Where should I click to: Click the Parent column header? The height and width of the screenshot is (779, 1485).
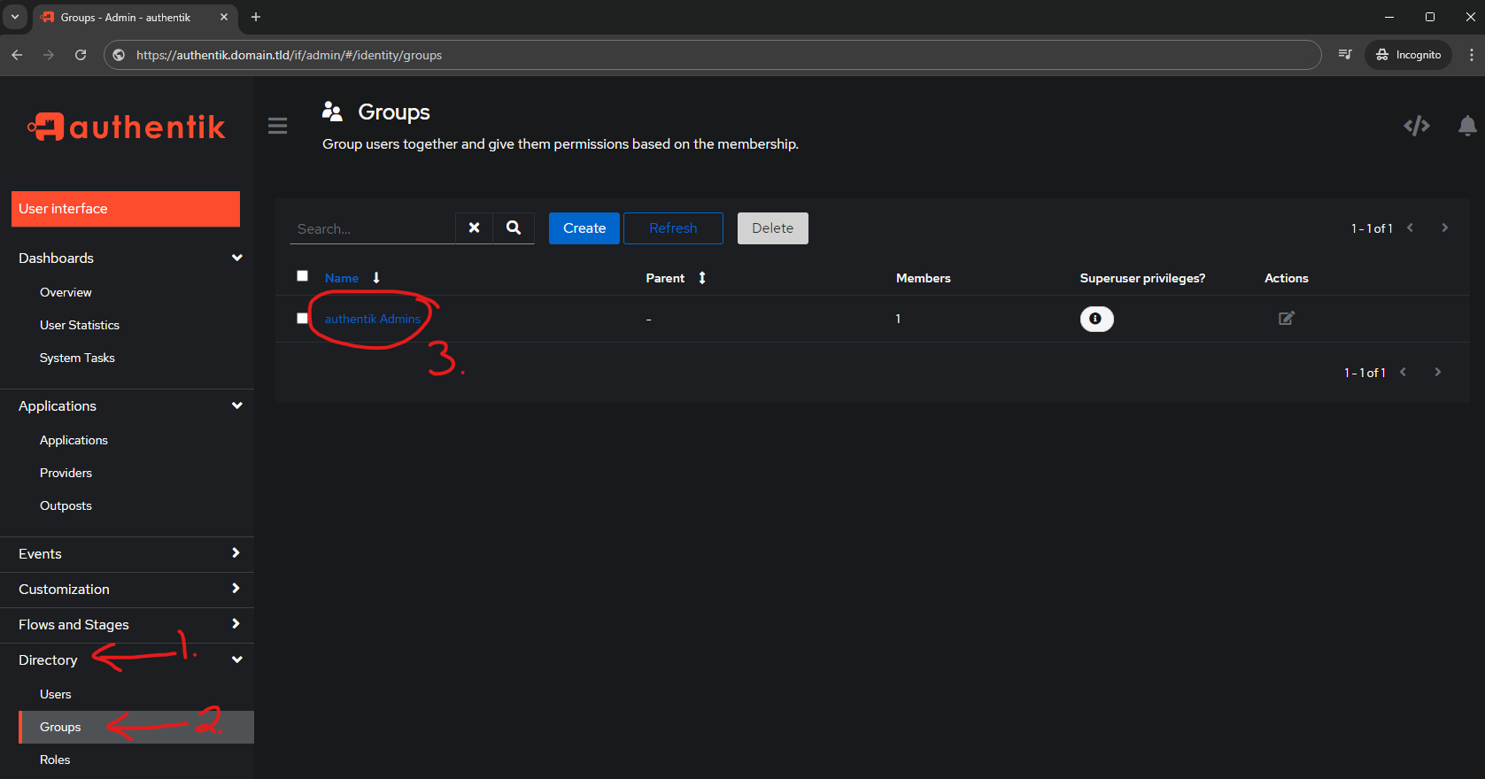pyautogui.click(x=665, y=278)
